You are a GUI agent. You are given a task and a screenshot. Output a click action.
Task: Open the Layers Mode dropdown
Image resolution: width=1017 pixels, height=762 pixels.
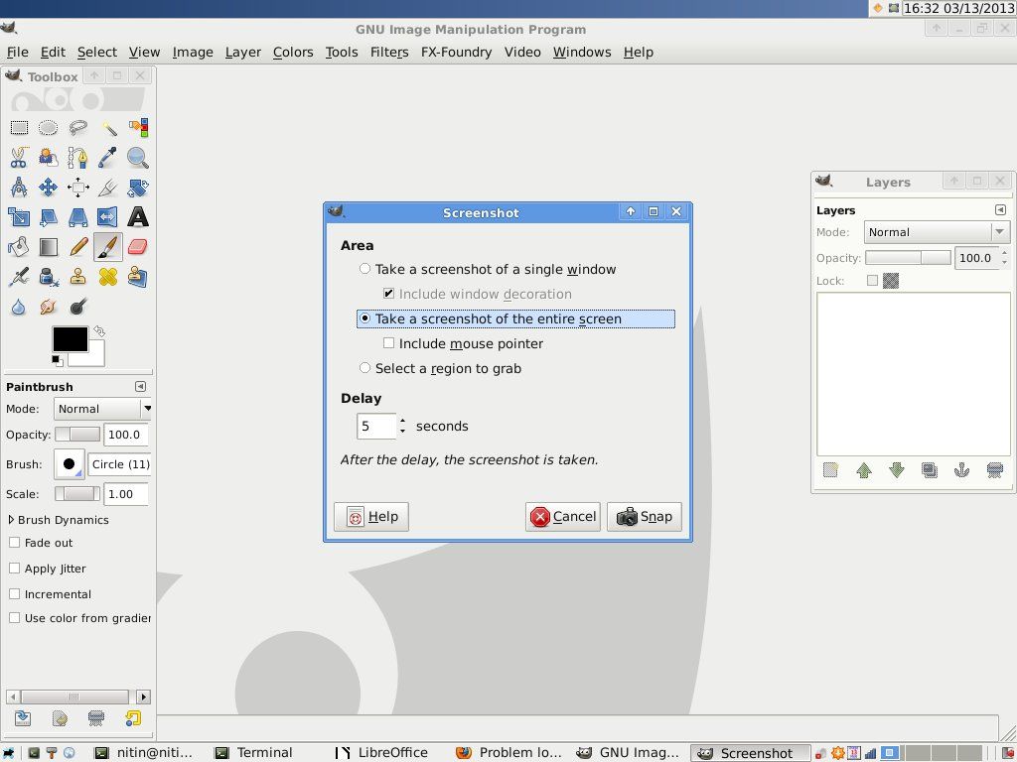(x=937, y=232)
